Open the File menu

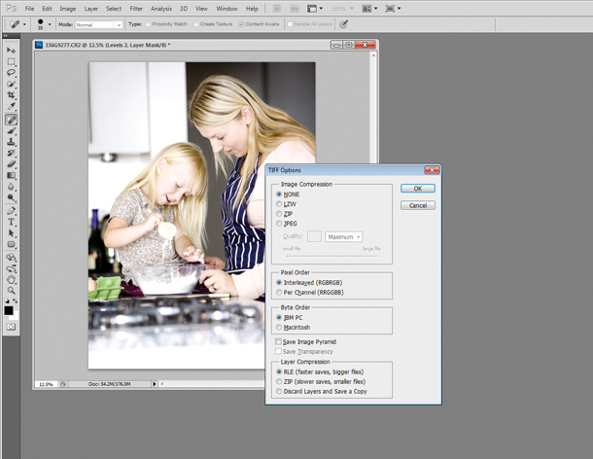(x=29, y=9)
